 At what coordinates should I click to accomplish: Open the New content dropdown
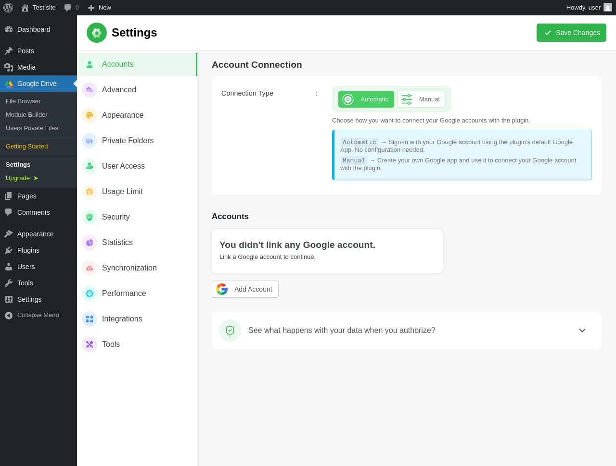100,8
